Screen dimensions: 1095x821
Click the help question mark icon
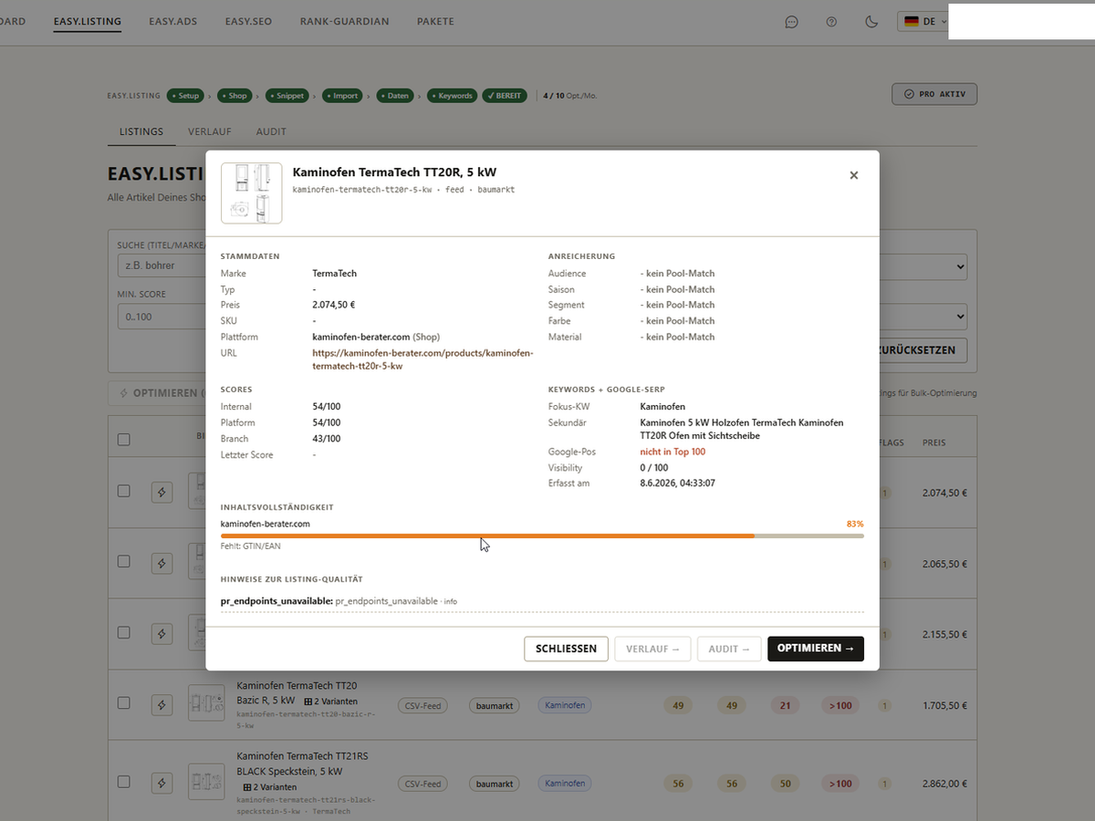pos(831,22)
